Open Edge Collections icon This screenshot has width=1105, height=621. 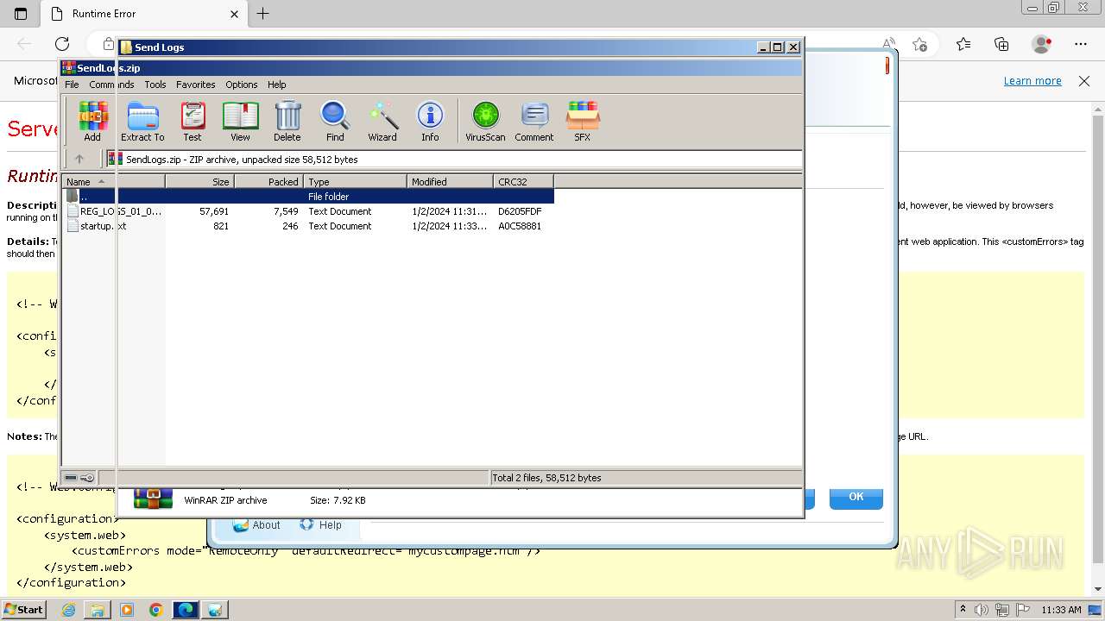1001,44
